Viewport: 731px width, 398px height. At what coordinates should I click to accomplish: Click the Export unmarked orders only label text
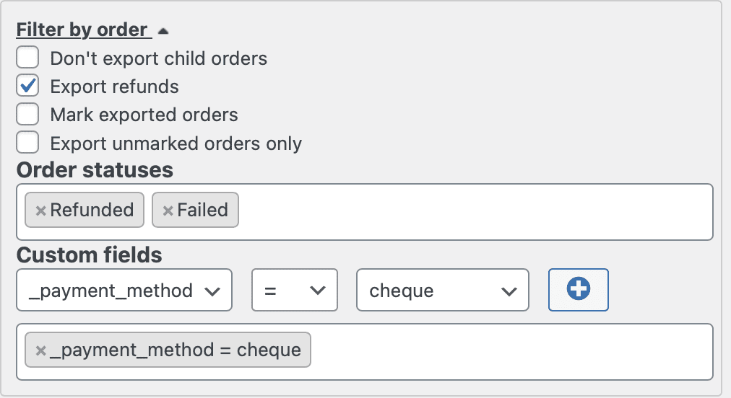tap(176, 143)
